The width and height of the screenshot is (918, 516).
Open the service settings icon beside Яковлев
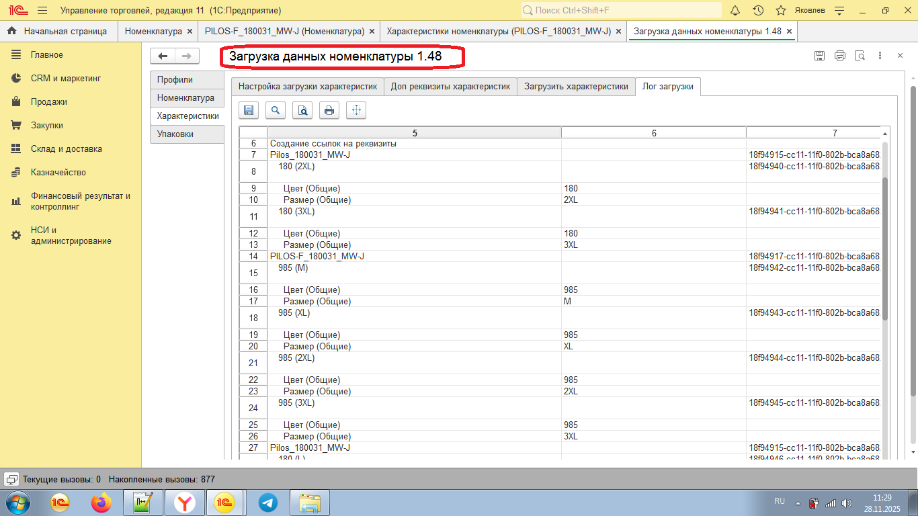pos(839,11)
